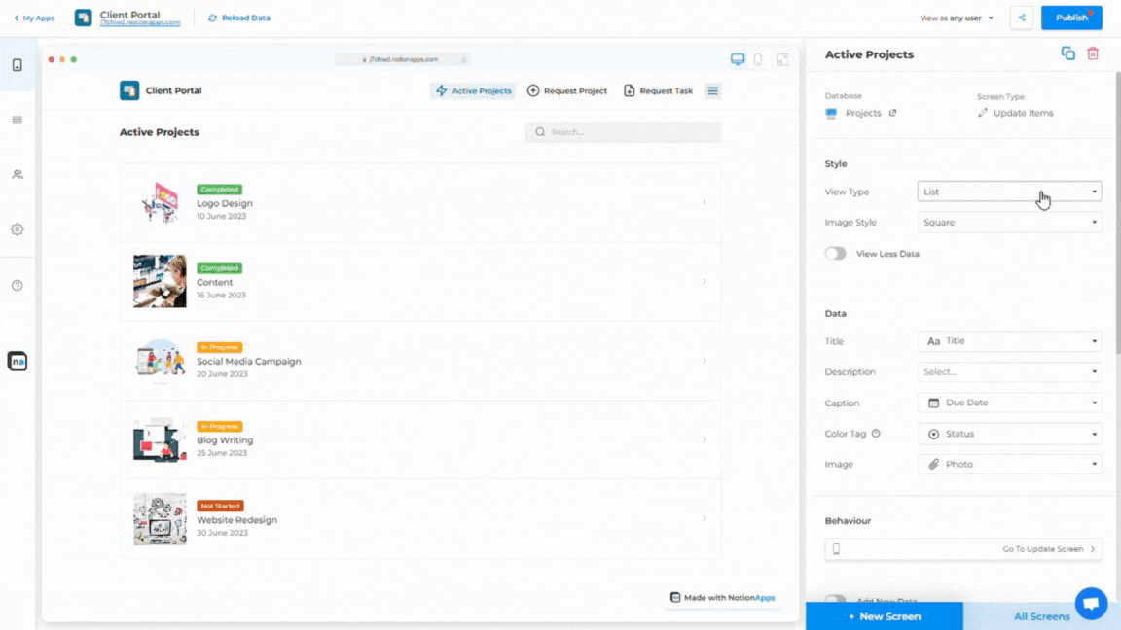
Task: Open the fullscreen preview icon
Action: [x=782, y=59]
